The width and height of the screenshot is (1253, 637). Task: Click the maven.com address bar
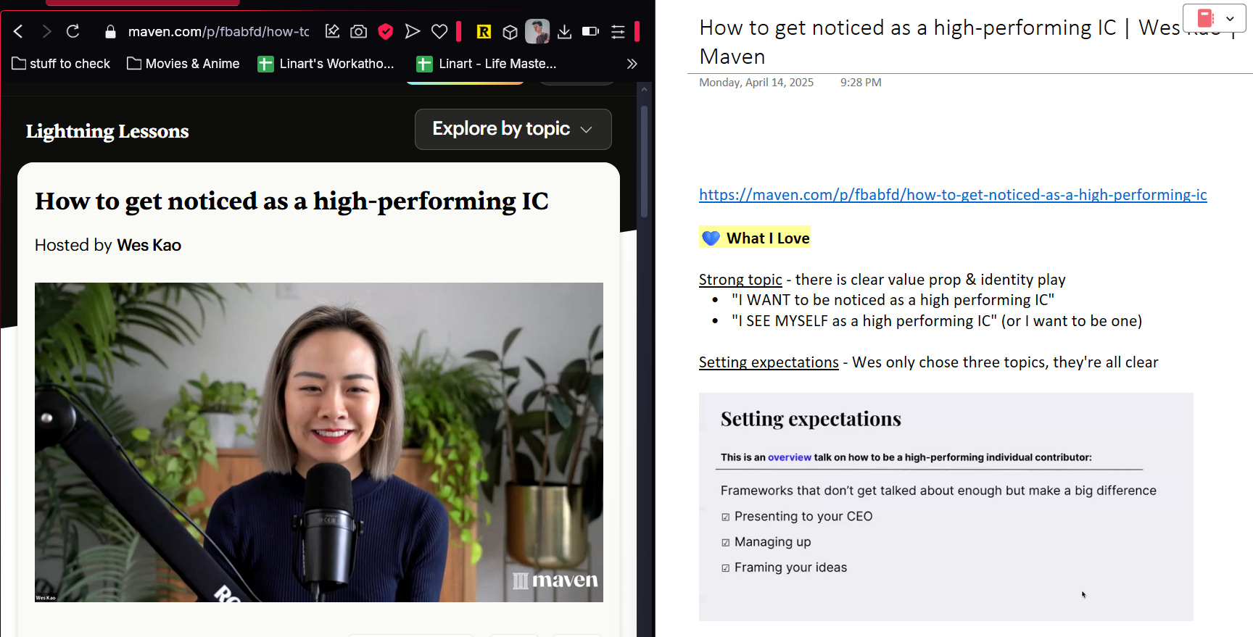point(218,32)
